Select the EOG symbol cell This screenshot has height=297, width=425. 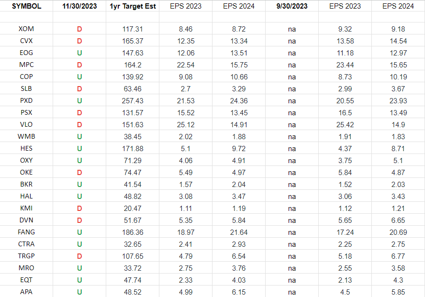tap(26, 53)
